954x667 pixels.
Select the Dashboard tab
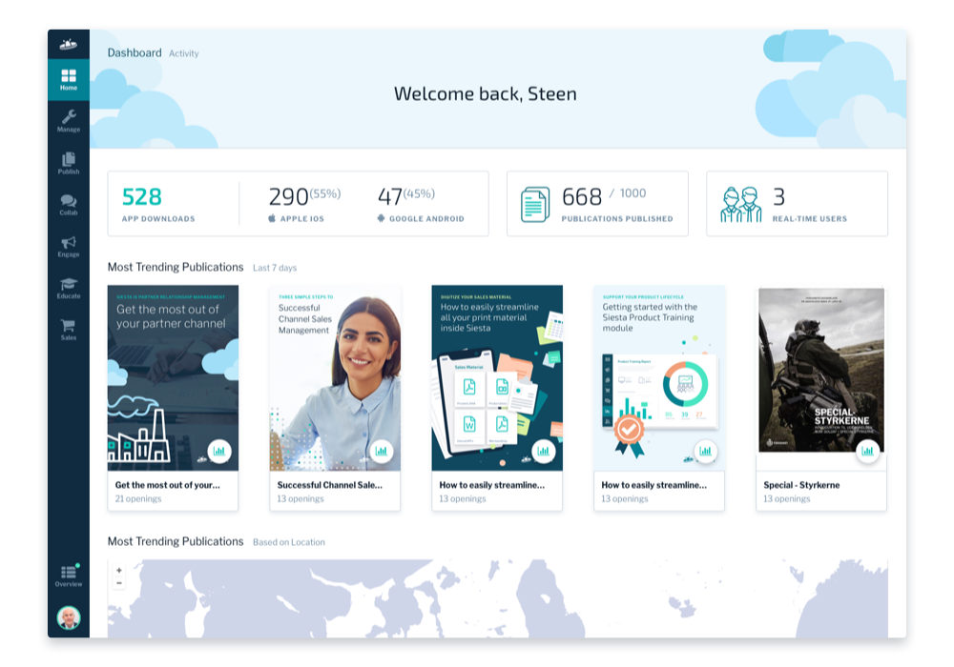pos(135,52)
